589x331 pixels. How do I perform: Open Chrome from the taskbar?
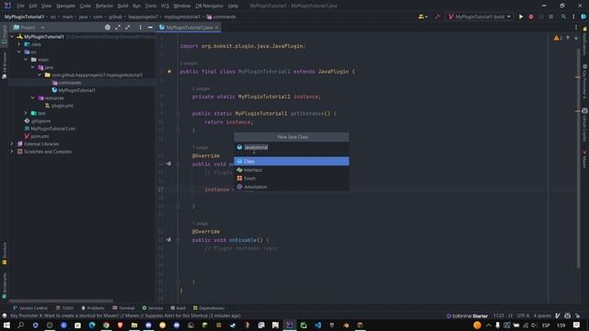click(106, 325)
